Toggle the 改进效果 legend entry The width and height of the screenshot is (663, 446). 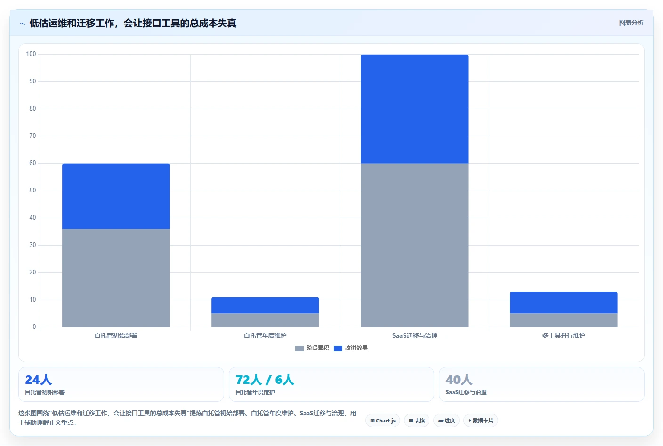point(350,348)
